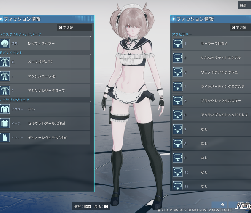This screenshot has width=251, height=213.
Task: Click the back key icon next to 戻る
Action: coord(106,206)
